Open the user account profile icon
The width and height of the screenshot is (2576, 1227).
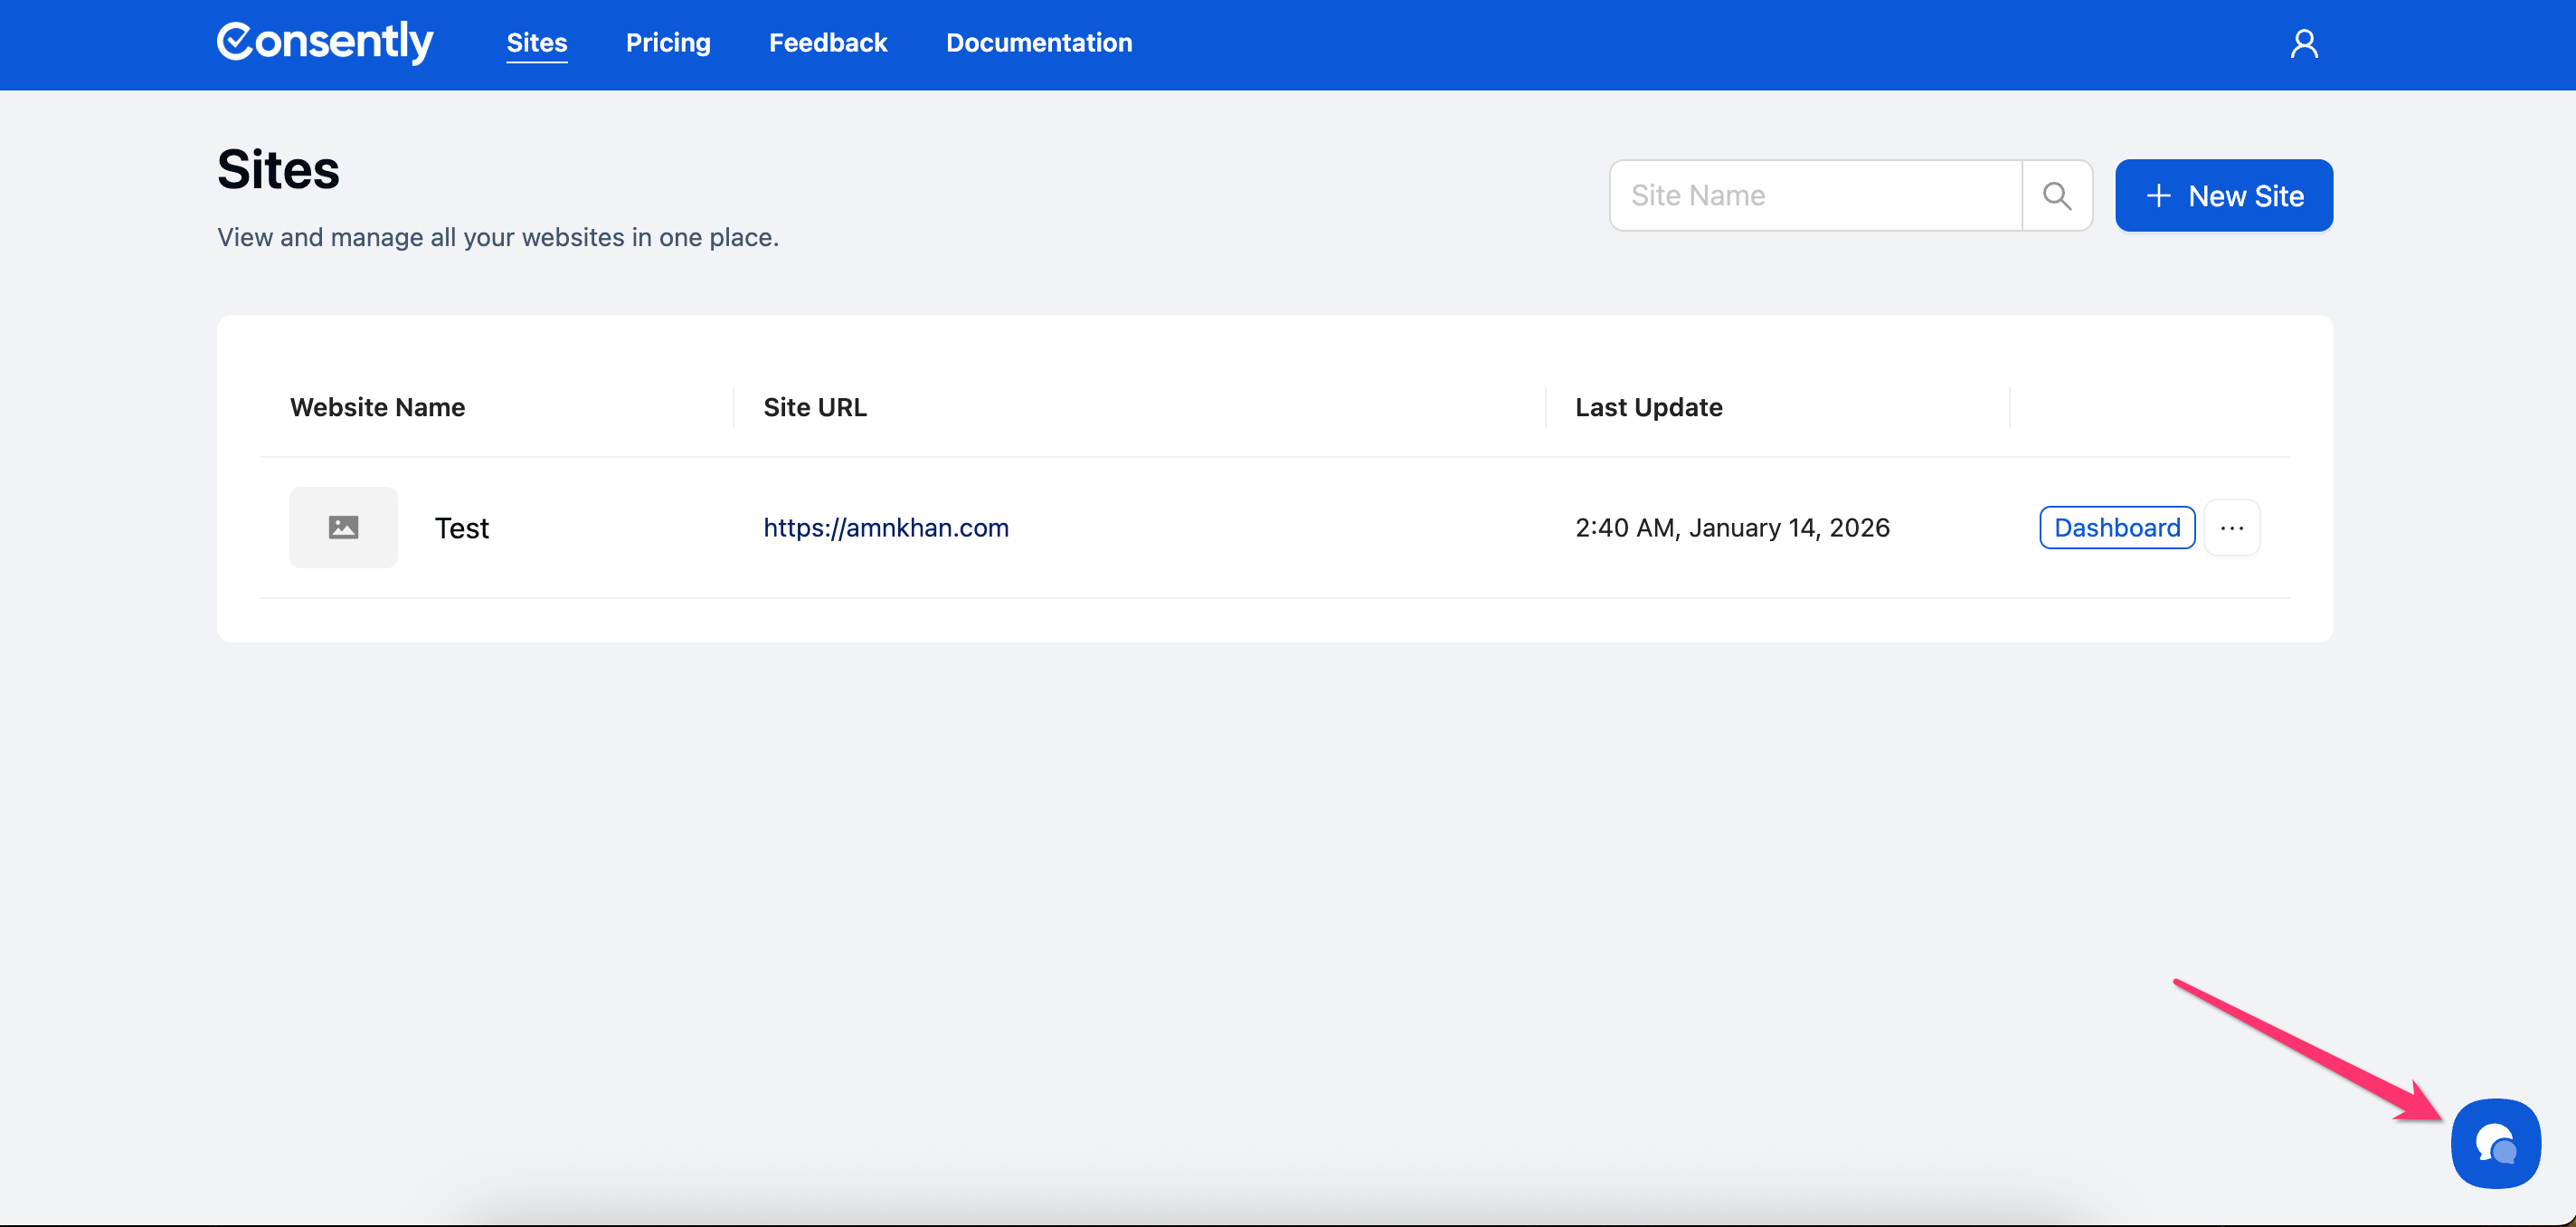click(x=2303, y=44)
